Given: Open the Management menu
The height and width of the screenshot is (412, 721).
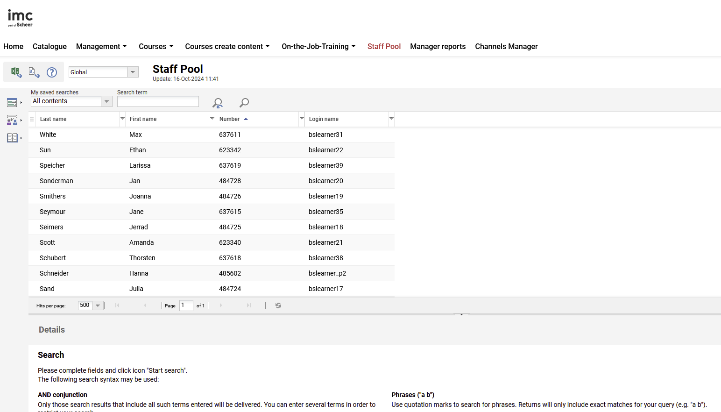Looking at the screenshot, I should pos(101,46).
